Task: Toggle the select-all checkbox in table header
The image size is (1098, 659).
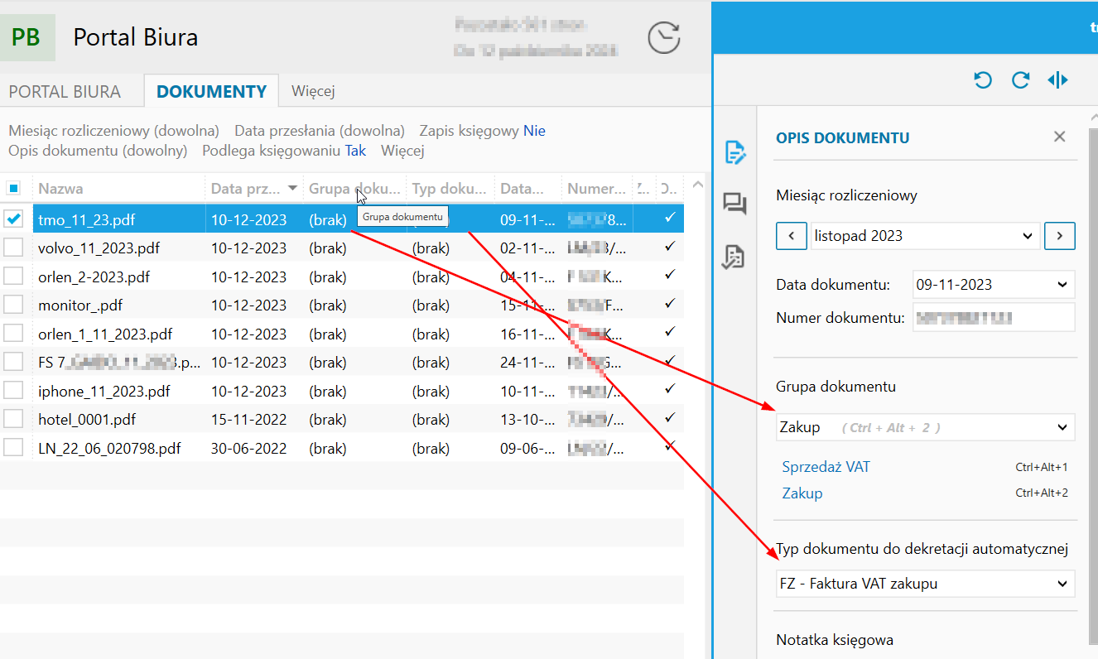Action: (x=13, y=188)
